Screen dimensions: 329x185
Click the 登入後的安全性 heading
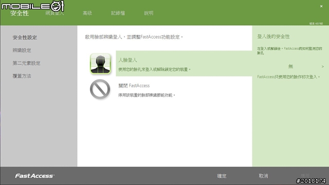[273, 36]
